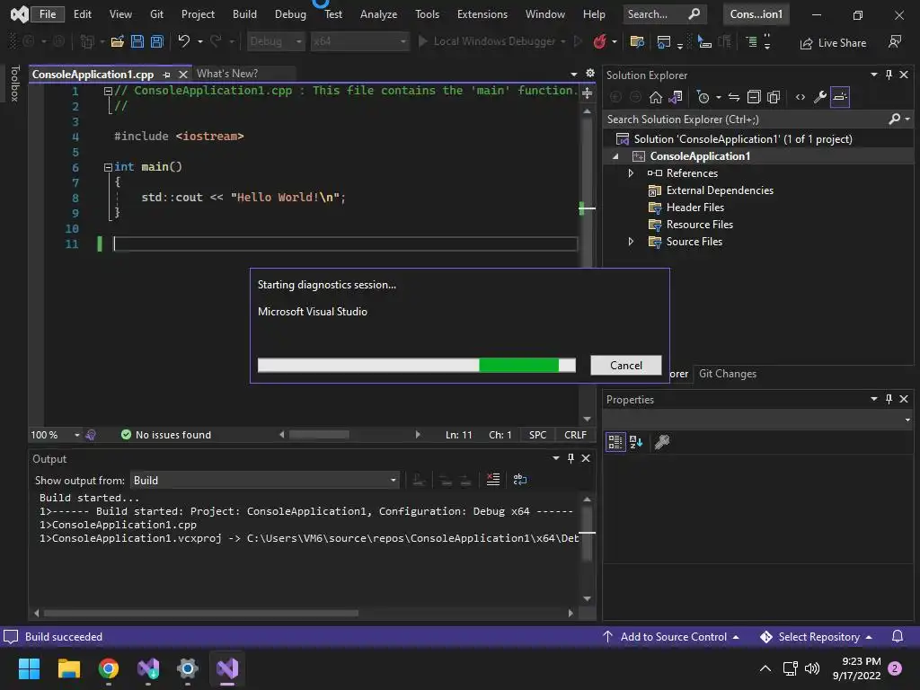Click No issues found indicator
Screen dimensions: 920x690
pos(166,435)
